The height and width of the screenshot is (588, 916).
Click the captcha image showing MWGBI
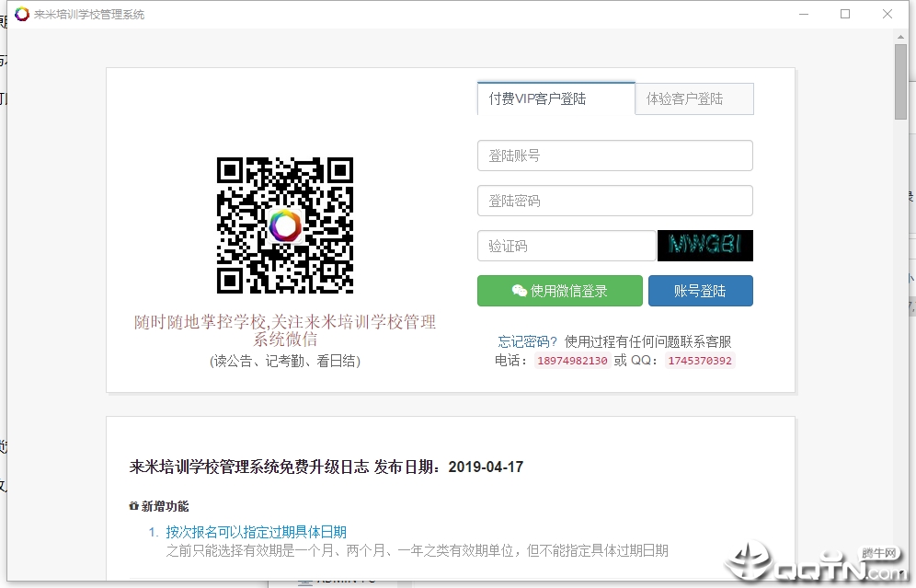704,246
